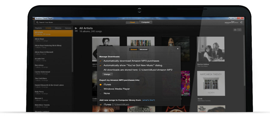270x119 pixels.
Task: Click the Change... download folder button
Action: coord(107,74)
